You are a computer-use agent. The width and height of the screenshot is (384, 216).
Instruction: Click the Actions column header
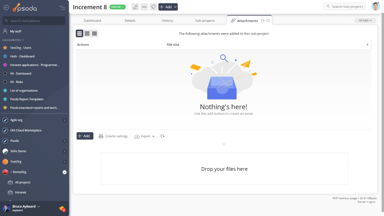tap(83, 44)
